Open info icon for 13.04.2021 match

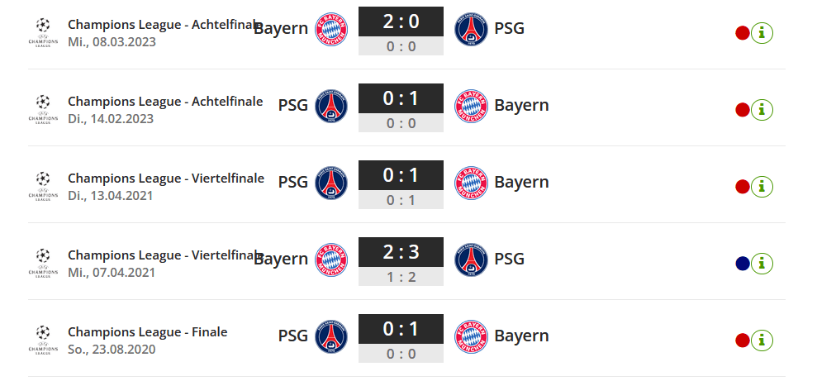coord(762,187)
